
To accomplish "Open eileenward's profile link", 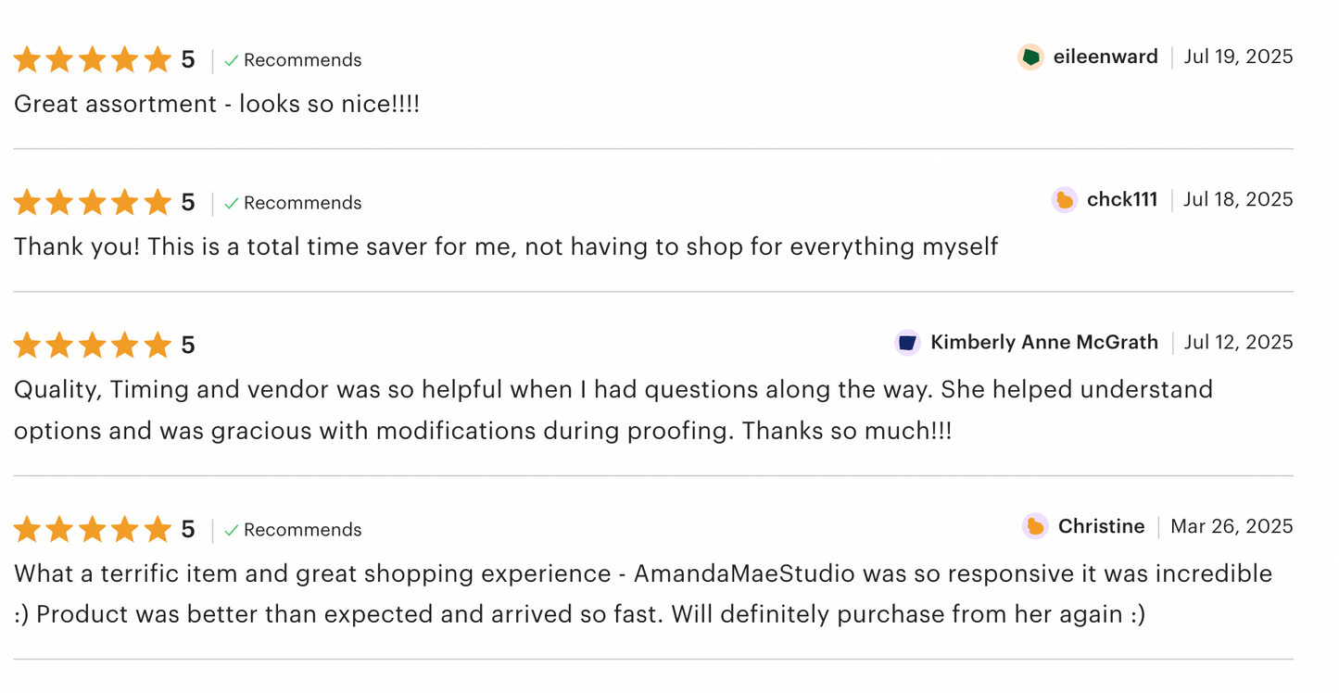I will click(x=1105, y=57).
